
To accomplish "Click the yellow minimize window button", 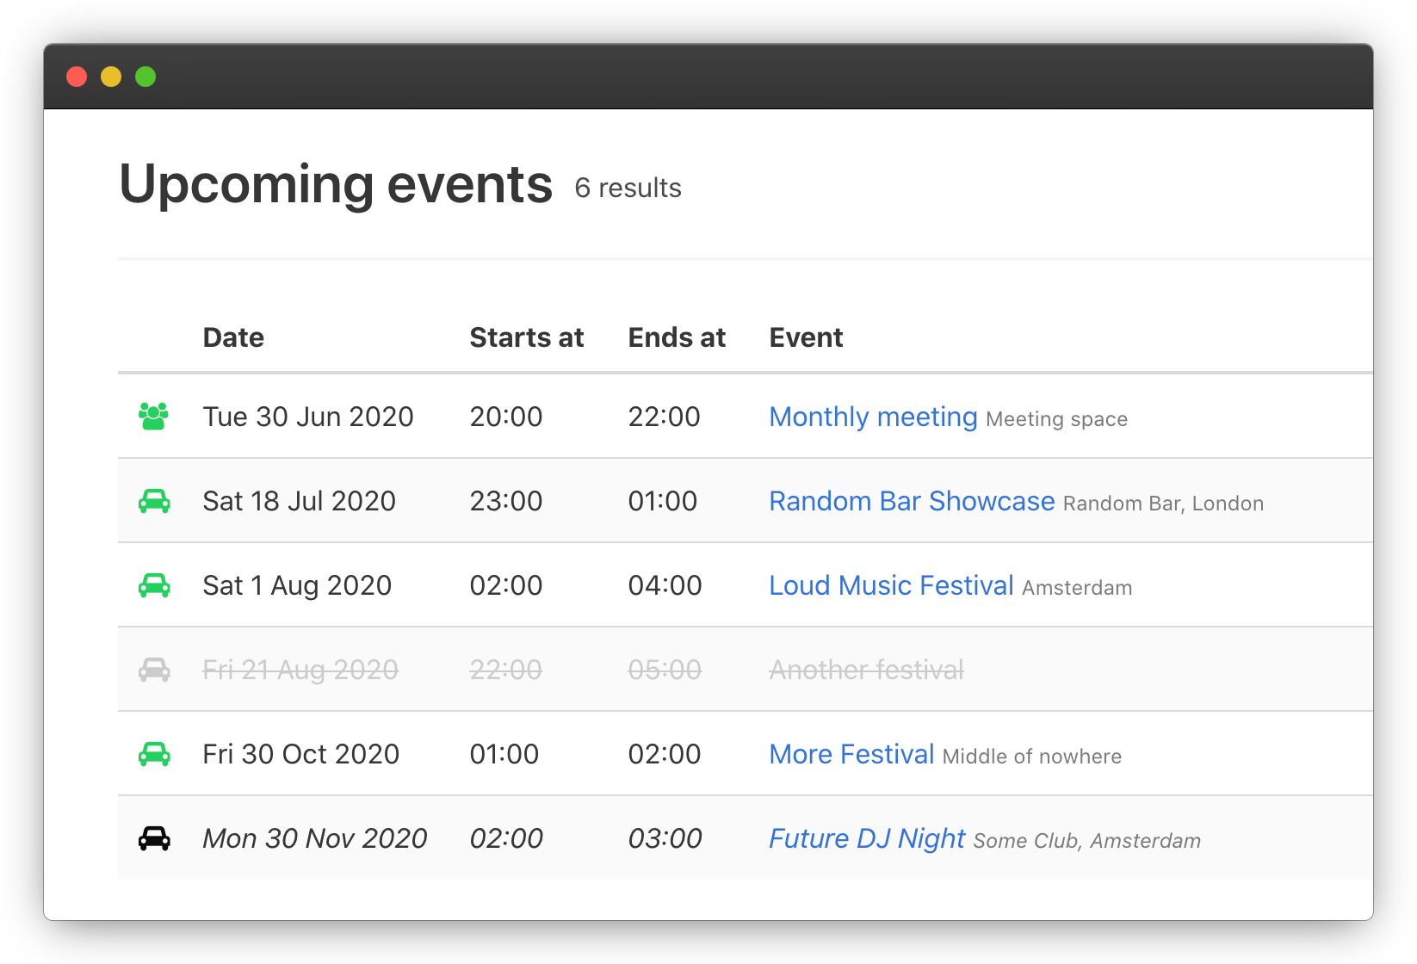I will 111,77.
